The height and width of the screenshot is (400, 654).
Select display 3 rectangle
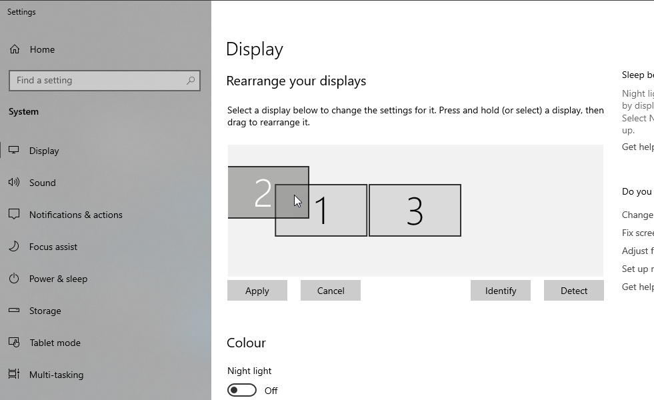click(415, 211)
